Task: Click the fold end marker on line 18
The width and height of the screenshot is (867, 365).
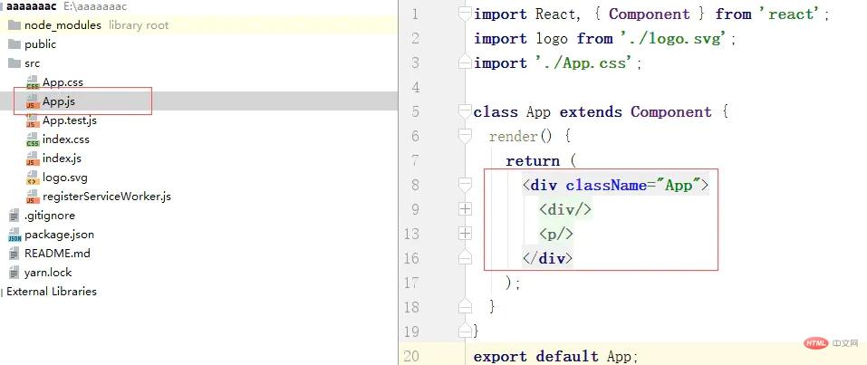Action: pos(466,306)
